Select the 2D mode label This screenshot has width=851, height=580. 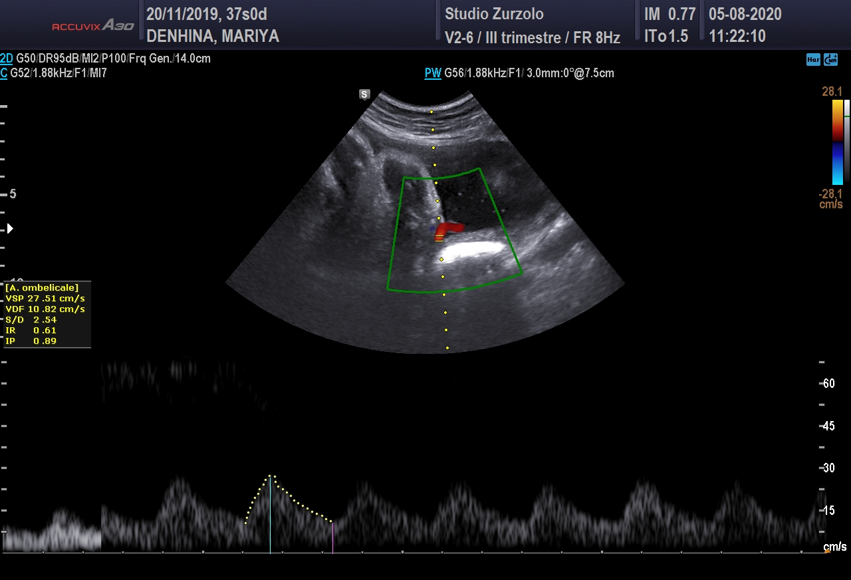(x=7, y=59)
